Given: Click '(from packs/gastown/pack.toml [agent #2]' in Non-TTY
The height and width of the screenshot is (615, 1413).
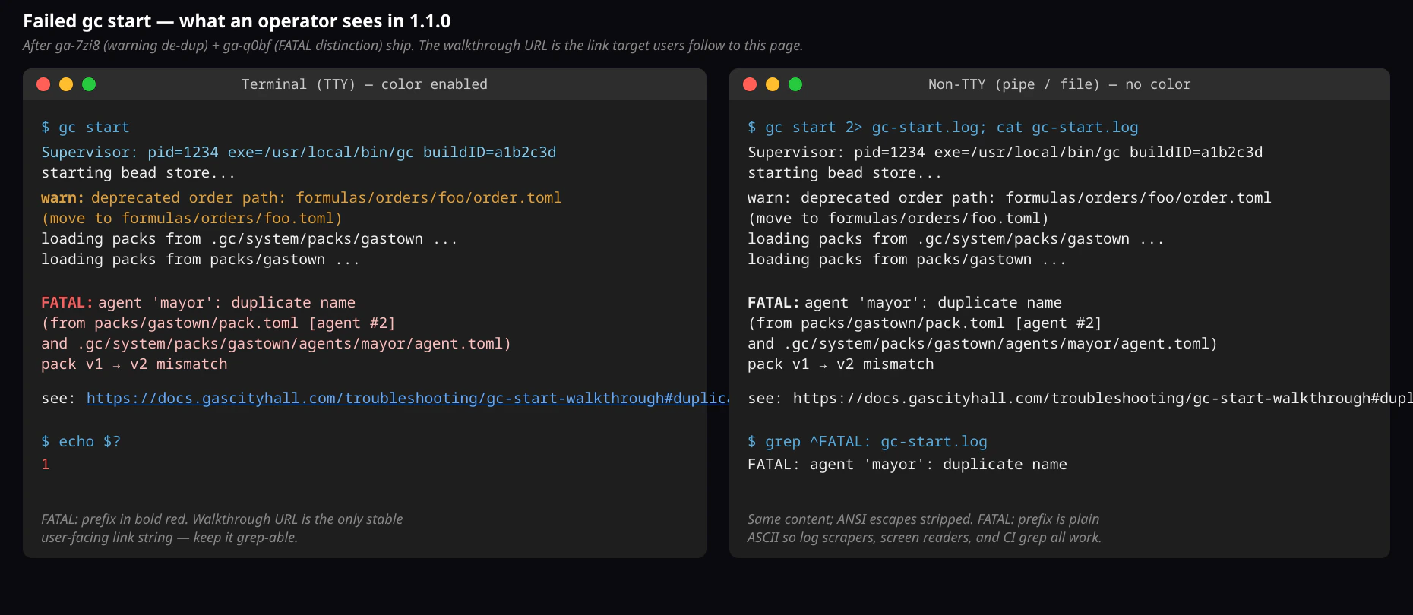Looking at the screenshot, I should pyautogui.click(x=925, y=323).
